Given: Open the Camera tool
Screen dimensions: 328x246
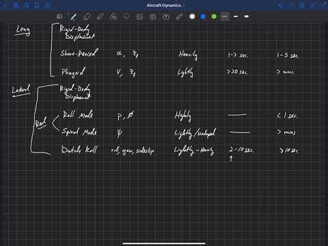Looking at the screenshot, I should [153, 16].
